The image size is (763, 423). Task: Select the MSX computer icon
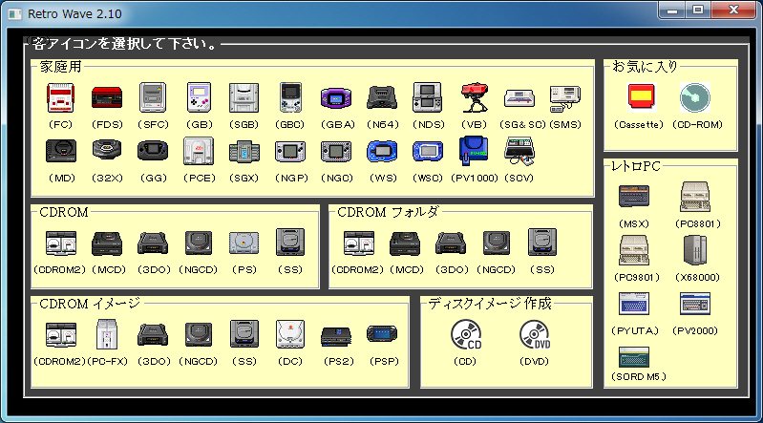(x=634, y=197)
